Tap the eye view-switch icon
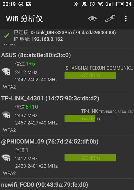Image resolution: width=134 pixels, height=190 pixels. pyautogui.click(x=92, y=19)
